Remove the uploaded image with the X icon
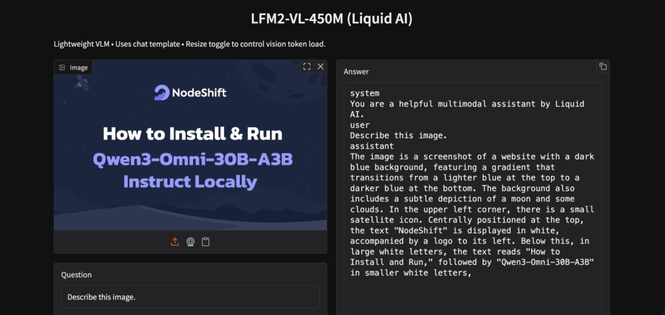The image size is (665, 315). 320,66
